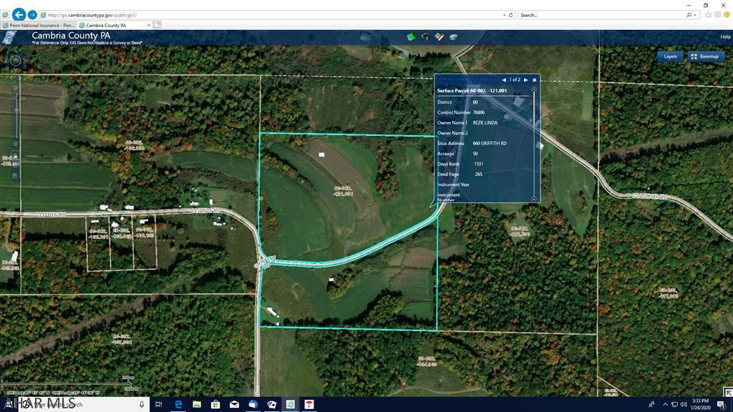Click the browser back arrow button

(x=19, y=14)
